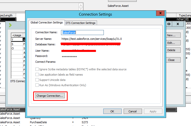Close the Connection Settings dialog
Screen dimensions: 191x126
click(x=160, y=13)
